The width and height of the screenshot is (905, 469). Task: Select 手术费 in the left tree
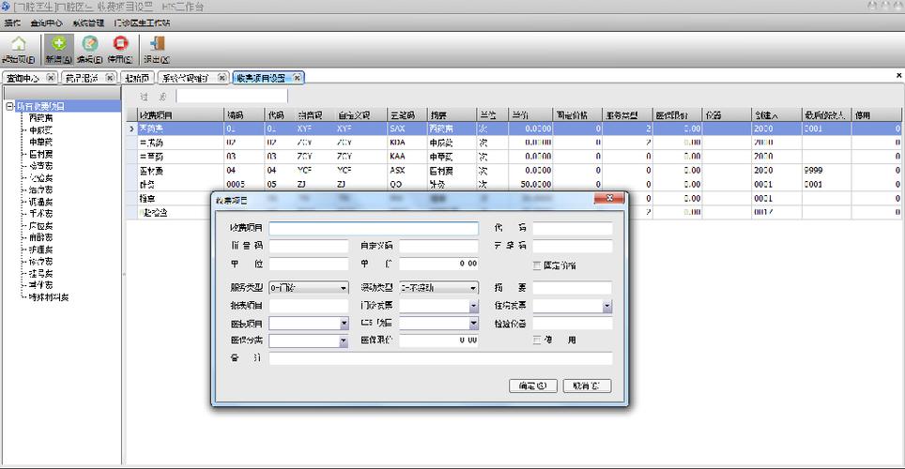coord(40,214)
